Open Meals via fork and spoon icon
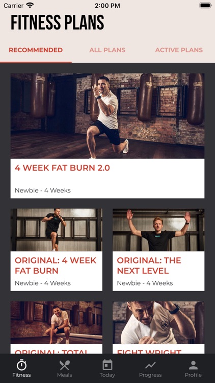Image resolution: width=215 pixels, height=383 pixels. 65,365
